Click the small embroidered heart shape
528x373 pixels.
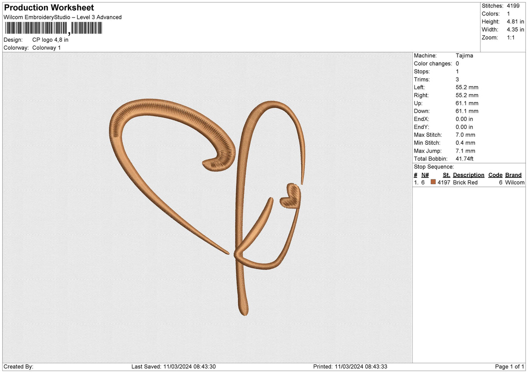pyautogui.click(x=291, y=196)
